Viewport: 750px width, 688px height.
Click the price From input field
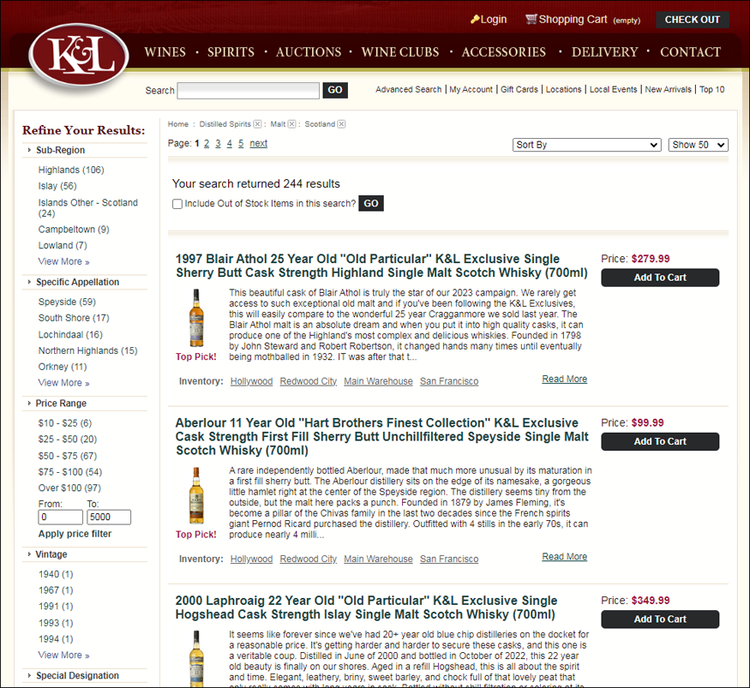pyautogui.click(x=60, y=517)
